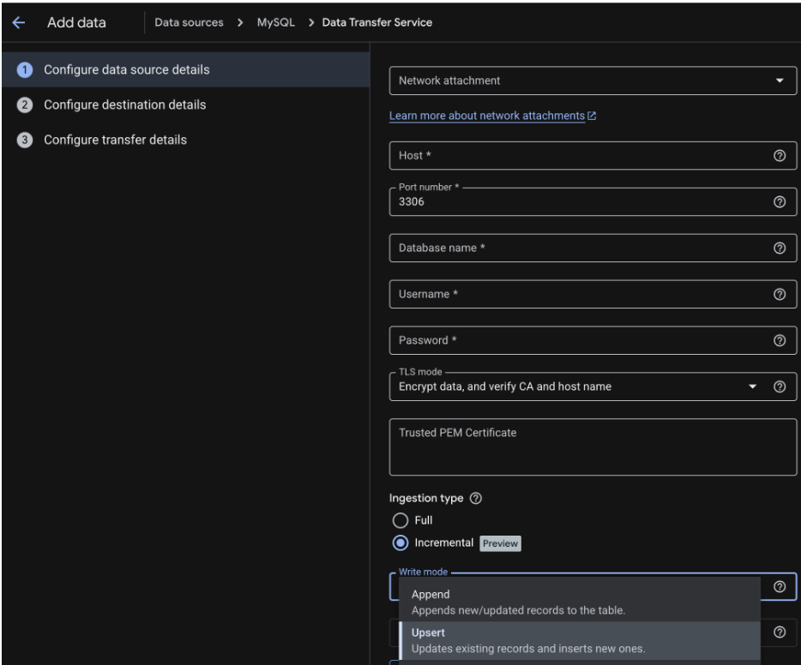Show help for Ingestion type
This screenshot has width=801, height=665.
(476, 498)
